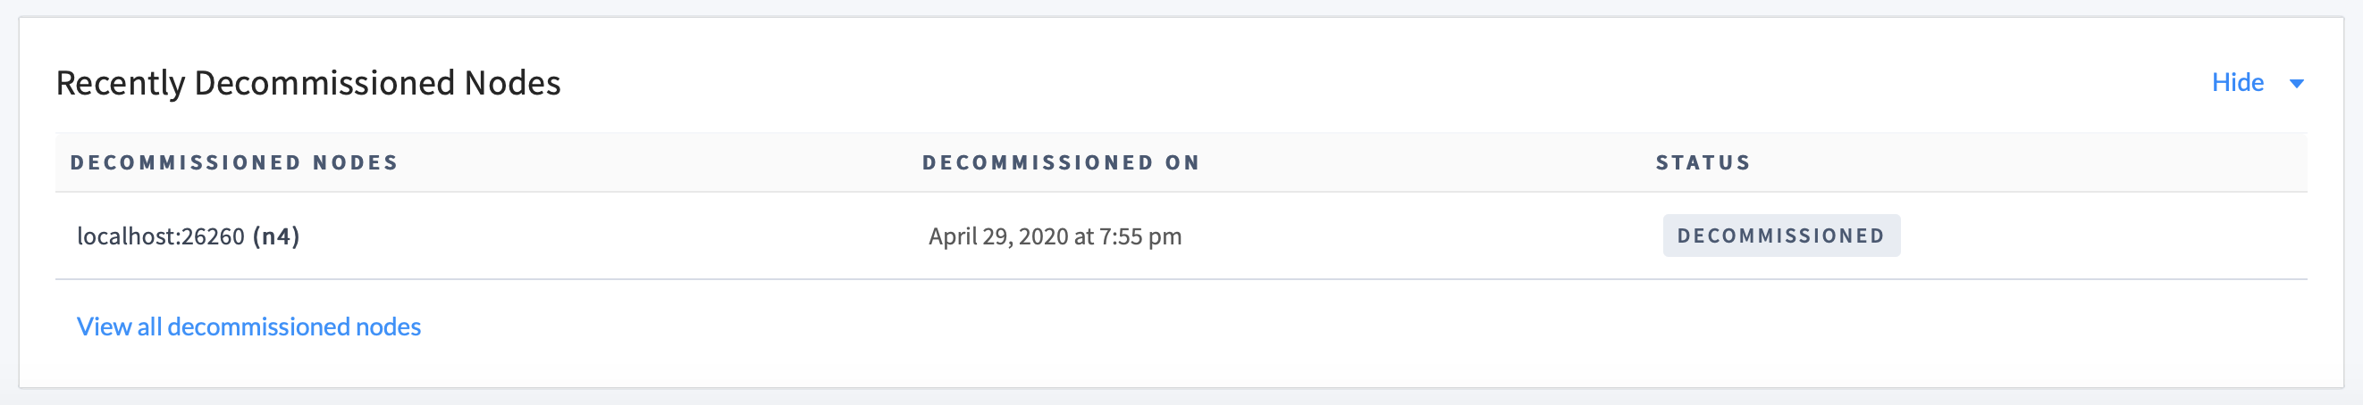Viewport: 2363px width, 405px height.
Task: Select the DECOMMISSIONED status badge
Action: [1780, 236]
